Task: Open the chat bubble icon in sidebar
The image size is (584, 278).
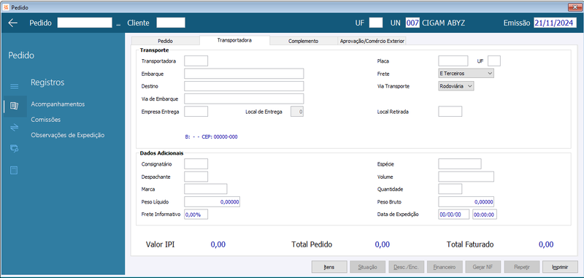Action: click(x=14, y=149)
